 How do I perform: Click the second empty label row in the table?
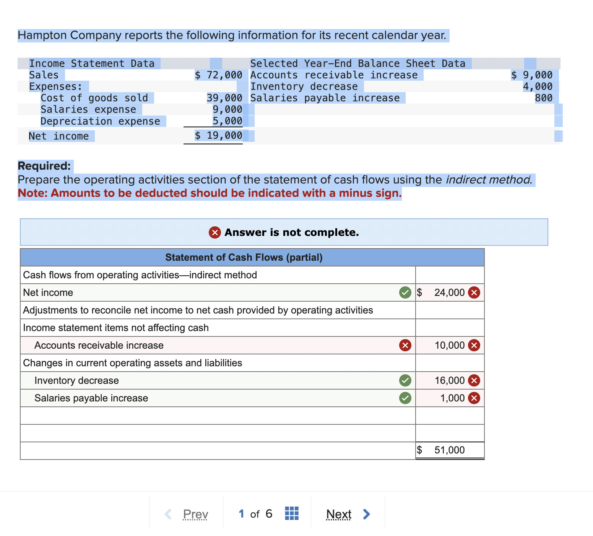218,433
